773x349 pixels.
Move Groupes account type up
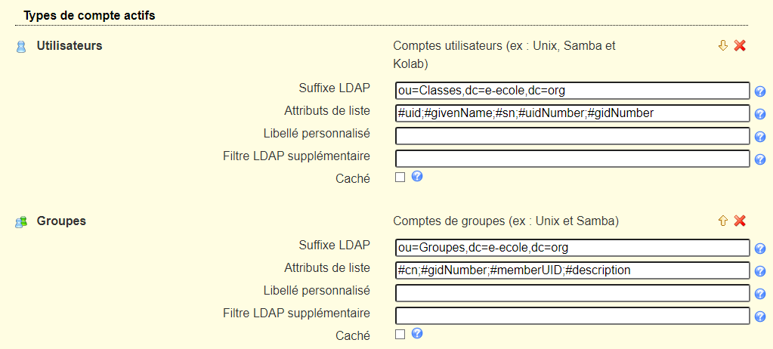pos(722,221)
